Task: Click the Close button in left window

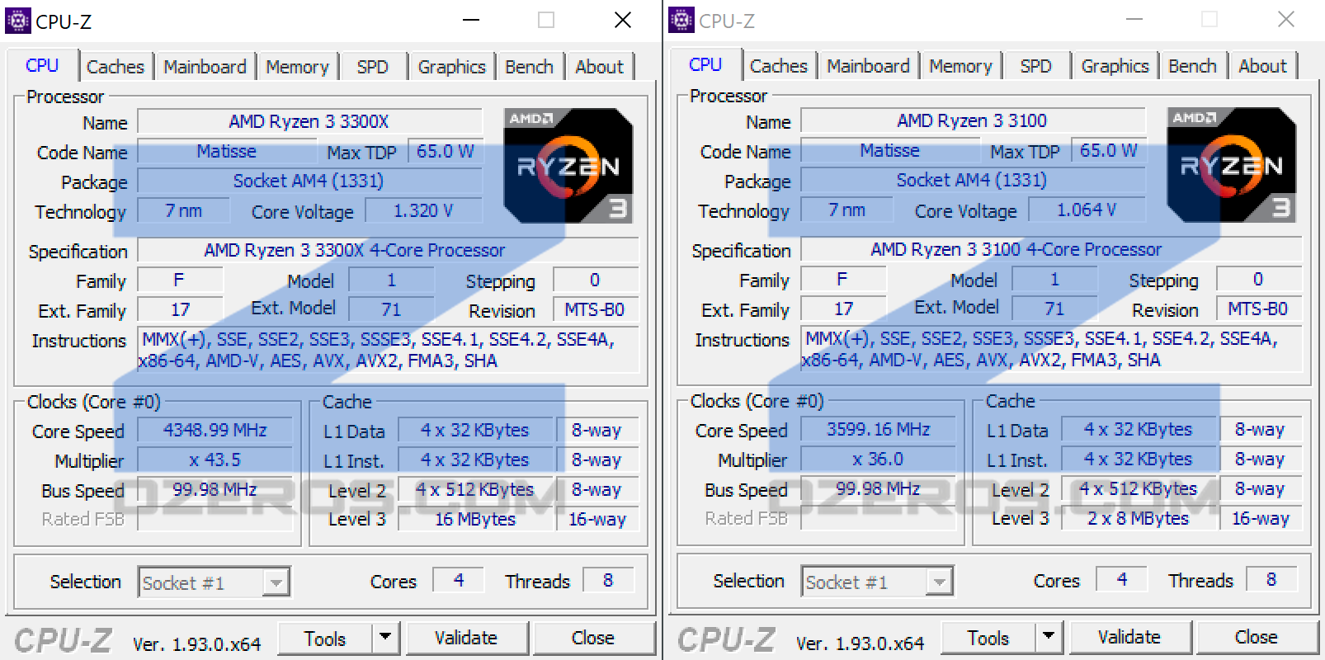Action: click(x=593, y=638)
